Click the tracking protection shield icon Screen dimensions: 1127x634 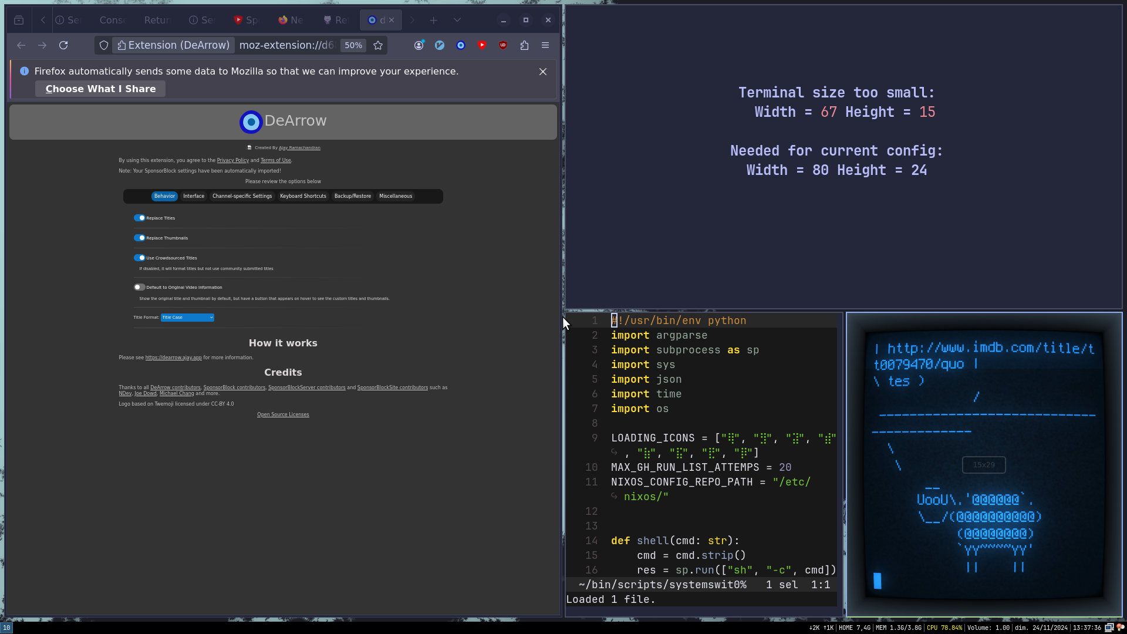point(104,45)
